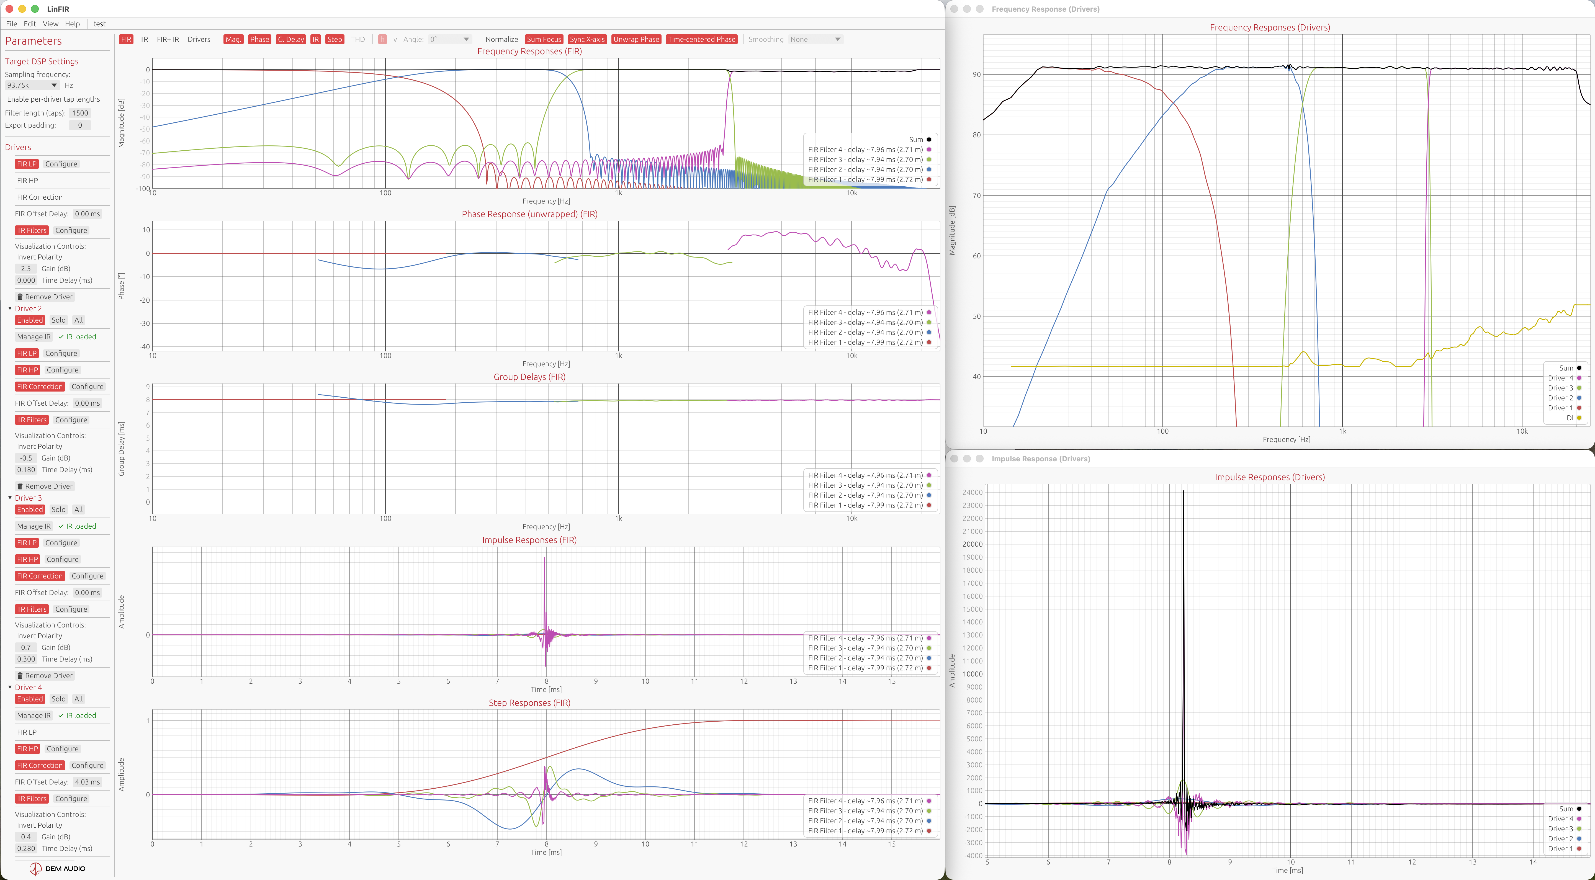Click Manage IR for Driver 4
Screen dimensions: 1595x880
pyautogui.click(x=34, y=715)
